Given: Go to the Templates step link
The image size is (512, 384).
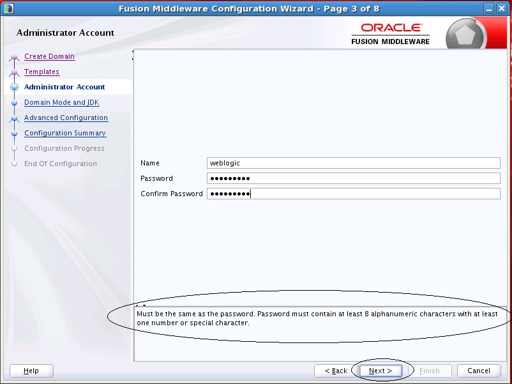Looking at the screenshot, I should [41, 72].
